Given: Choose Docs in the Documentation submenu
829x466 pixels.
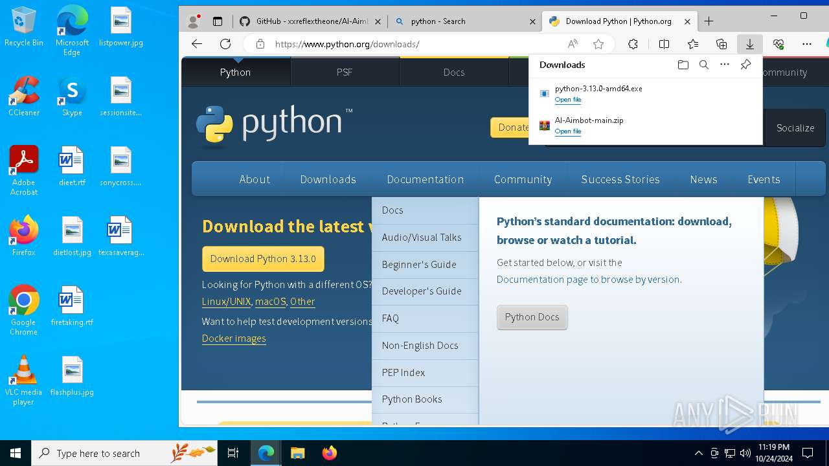Looking at the screenshot, I should click(x=425, y=210).
